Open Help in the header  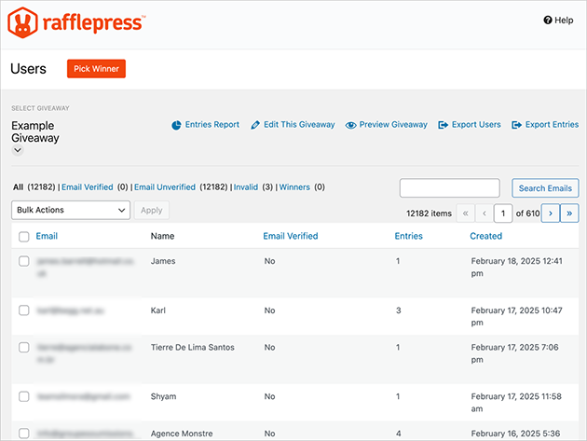558,21
